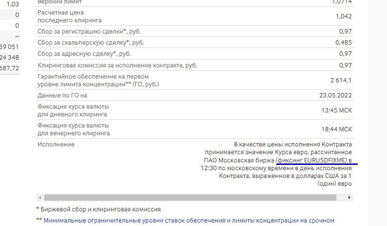This screenshot has height=226, width=387.
Task: Click the 0,485 scalper fee value
Action: coord(342,43)
